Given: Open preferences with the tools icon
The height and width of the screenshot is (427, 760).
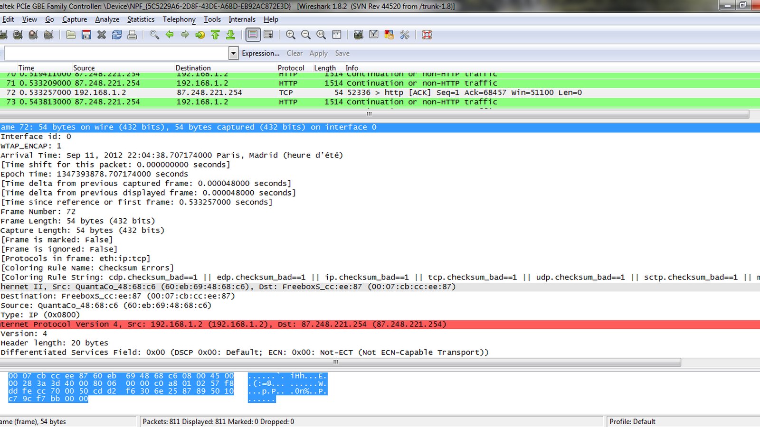Looking at the screenshot, I should (x=405, y=35).
